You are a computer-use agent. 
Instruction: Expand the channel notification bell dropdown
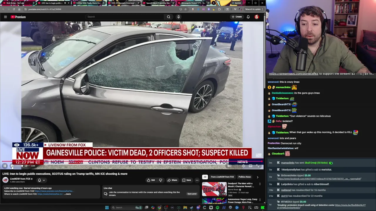pos(41,180)
